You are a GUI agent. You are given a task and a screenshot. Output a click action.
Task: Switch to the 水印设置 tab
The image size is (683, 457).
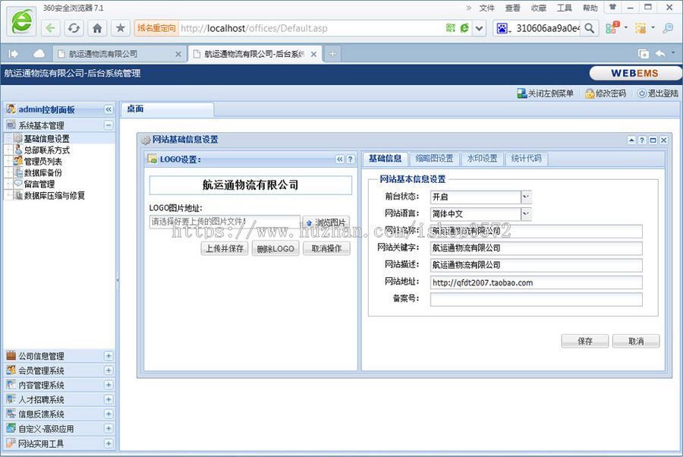(482, 159)
